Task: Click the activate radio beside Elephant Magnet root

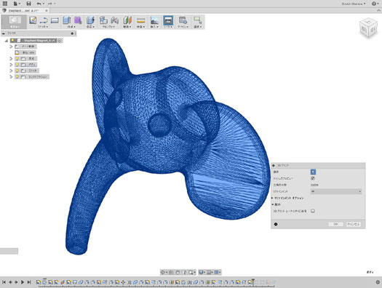Action: (60, 41)
